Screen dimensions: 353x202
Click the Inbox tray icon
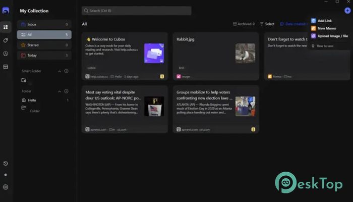click(x=23, y=24)
